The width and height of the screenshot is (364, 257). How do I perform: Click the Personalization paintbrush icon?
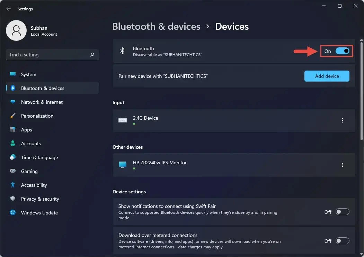tap(13, 116)
